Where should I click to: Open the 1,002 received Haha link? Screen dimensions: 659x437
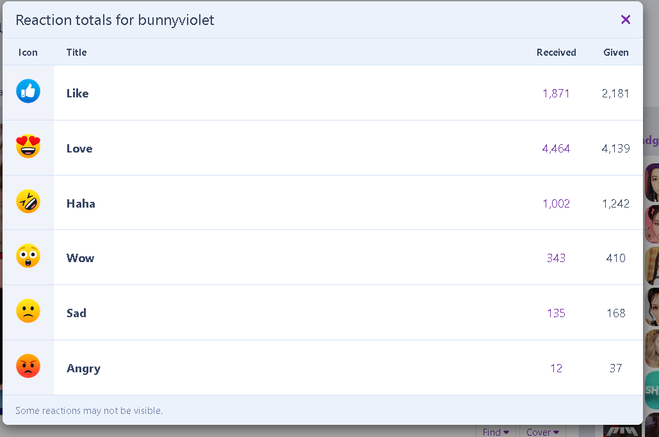pyautogui.click(x=556, y=204)
